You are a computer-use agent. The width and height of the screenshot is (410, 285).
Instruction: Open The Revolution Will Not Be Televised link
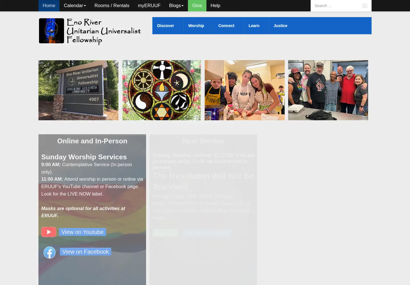tap(203, 181)
